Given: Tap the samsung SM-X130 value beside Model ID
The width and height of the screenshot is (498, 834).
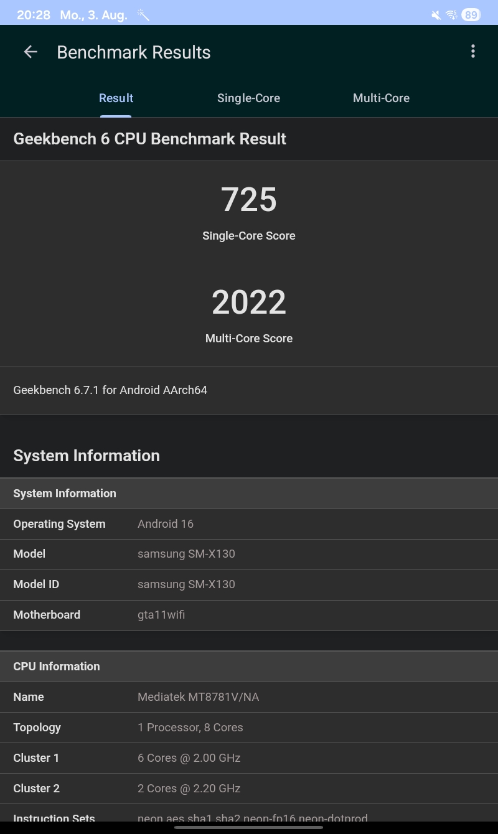Looking at the screenshot, I should pos(186,584).
